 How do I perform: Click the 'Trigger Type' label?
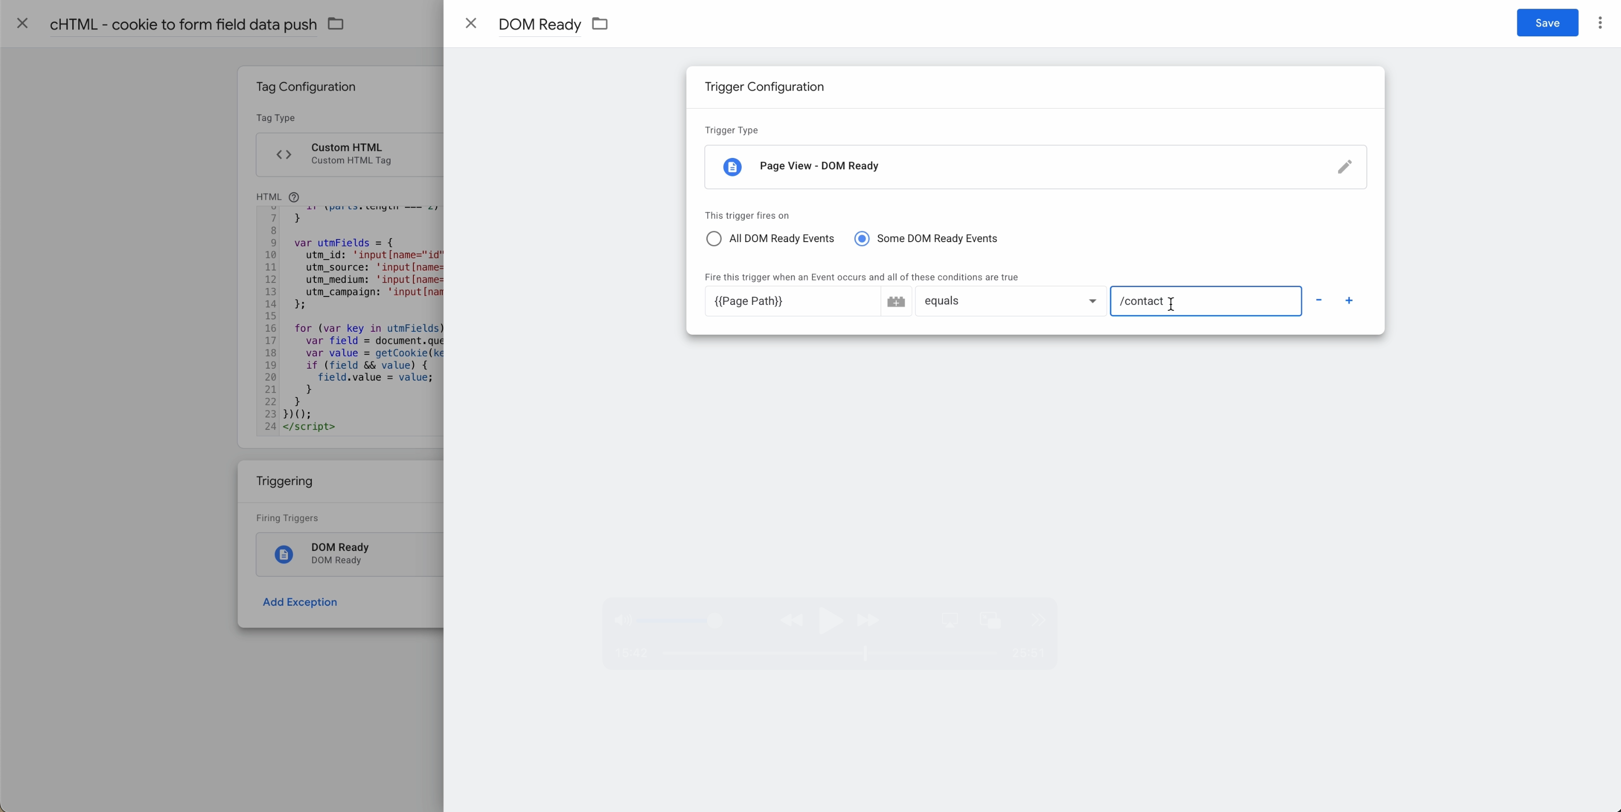click(x=731, y=131)
